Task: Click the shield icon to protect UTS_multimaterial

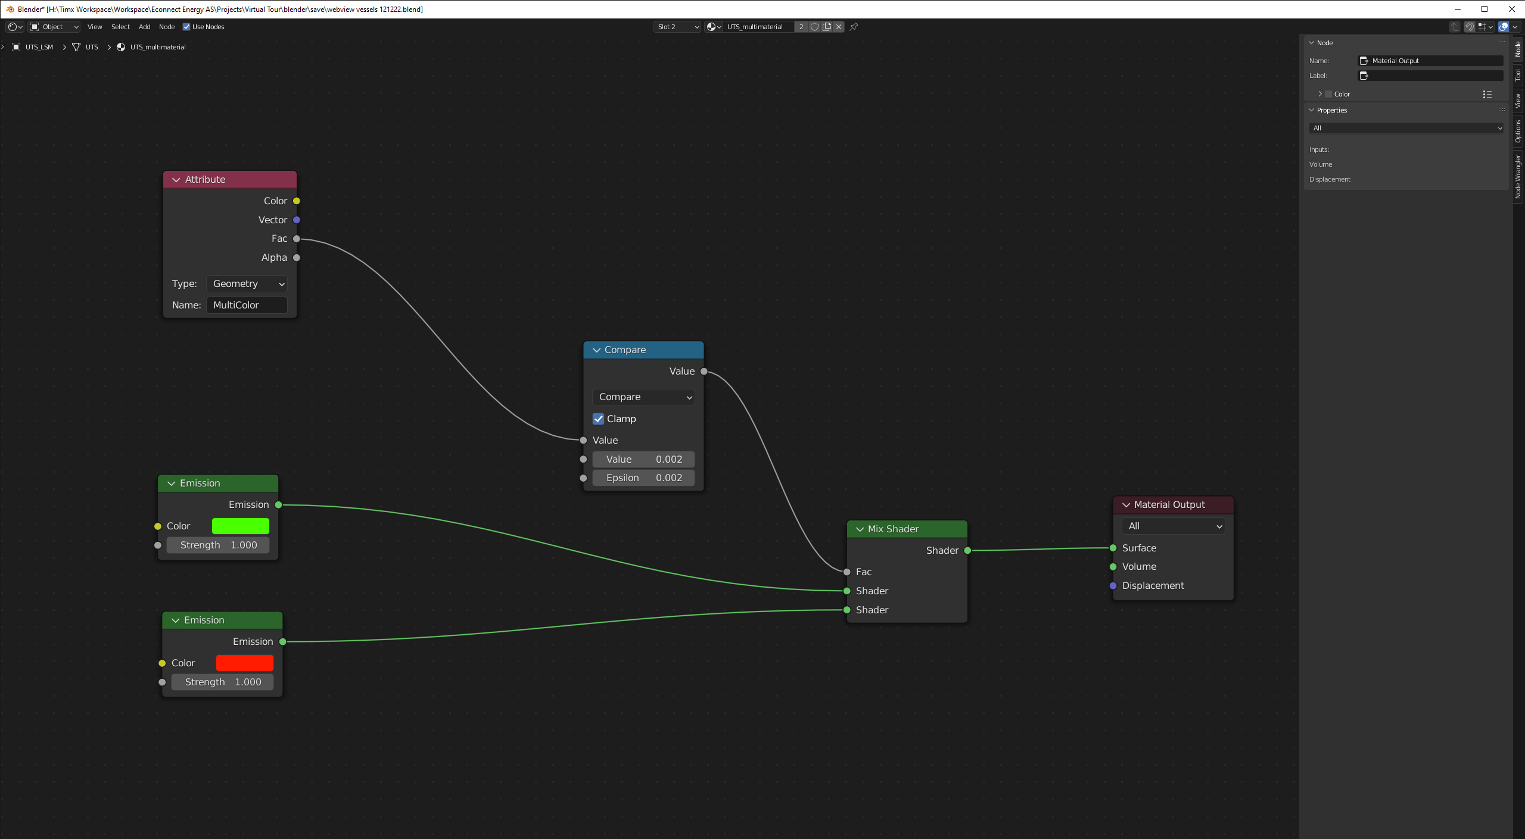Action: tap(814, 27)
